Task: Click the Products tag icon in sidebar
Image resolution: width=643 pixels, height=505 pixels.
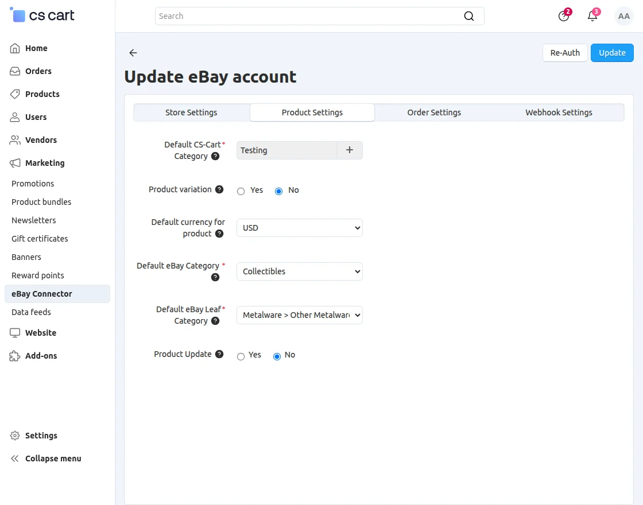Action: 15,94
